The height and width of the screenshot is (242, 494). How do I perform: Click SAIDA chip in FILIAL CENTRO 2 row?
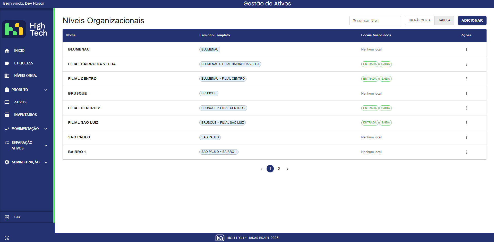(x=385, y=108)
